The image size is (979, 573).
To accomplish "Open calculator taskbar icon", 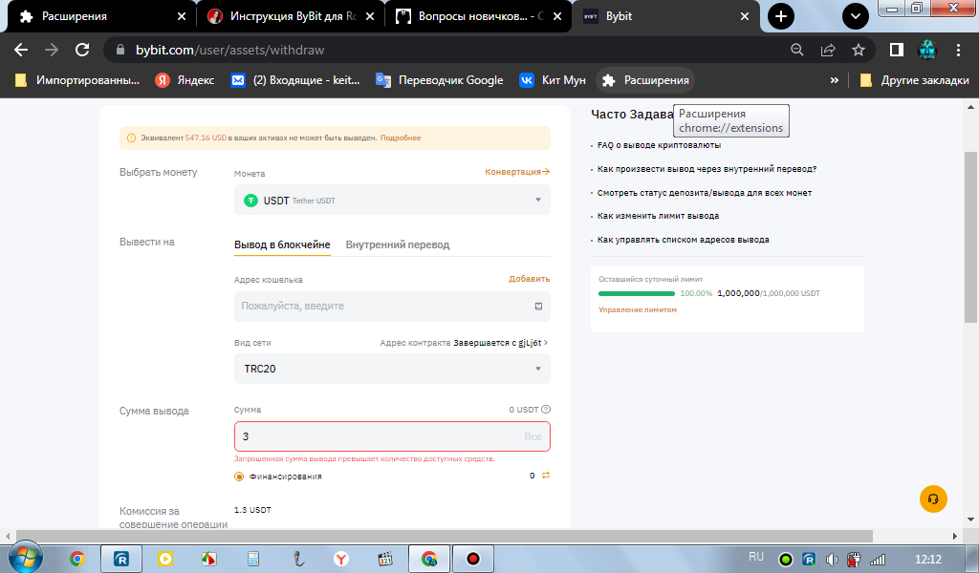I will point(252,559).
